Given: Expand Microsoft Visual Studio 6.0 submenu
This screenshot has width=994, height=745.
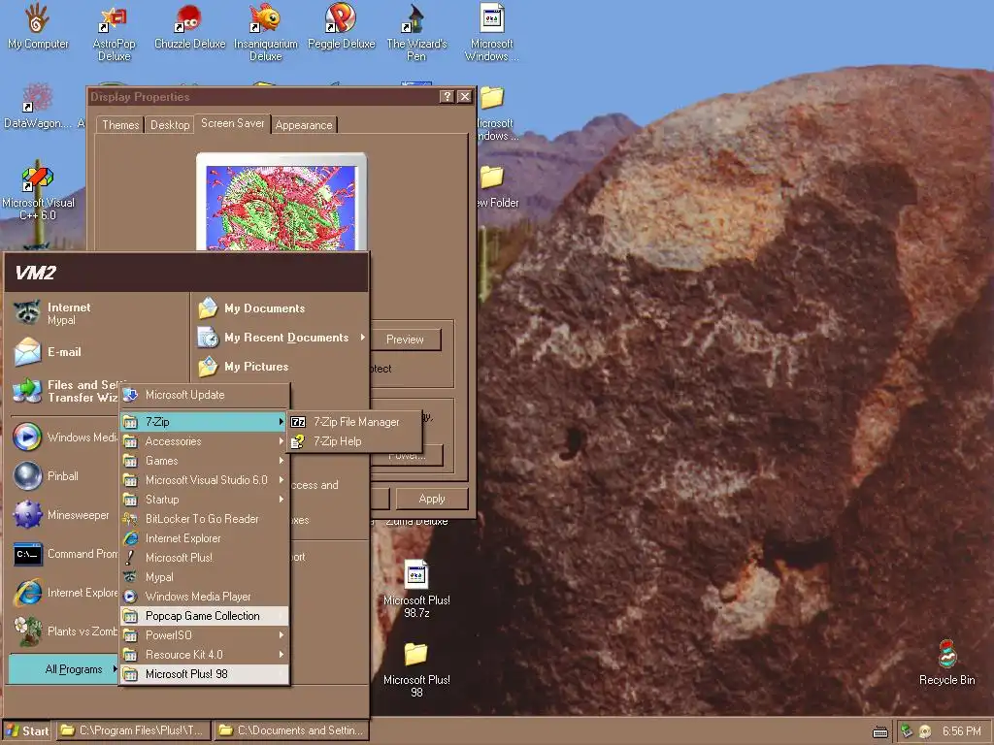Looking at the screenshot, I should [x=204, y=480].
